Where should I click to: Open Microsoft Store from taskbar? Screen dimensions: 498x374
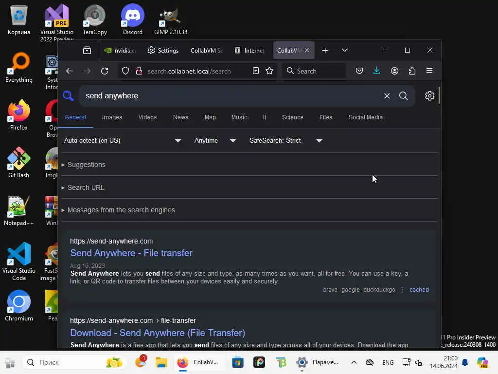[x=237, y=362]
